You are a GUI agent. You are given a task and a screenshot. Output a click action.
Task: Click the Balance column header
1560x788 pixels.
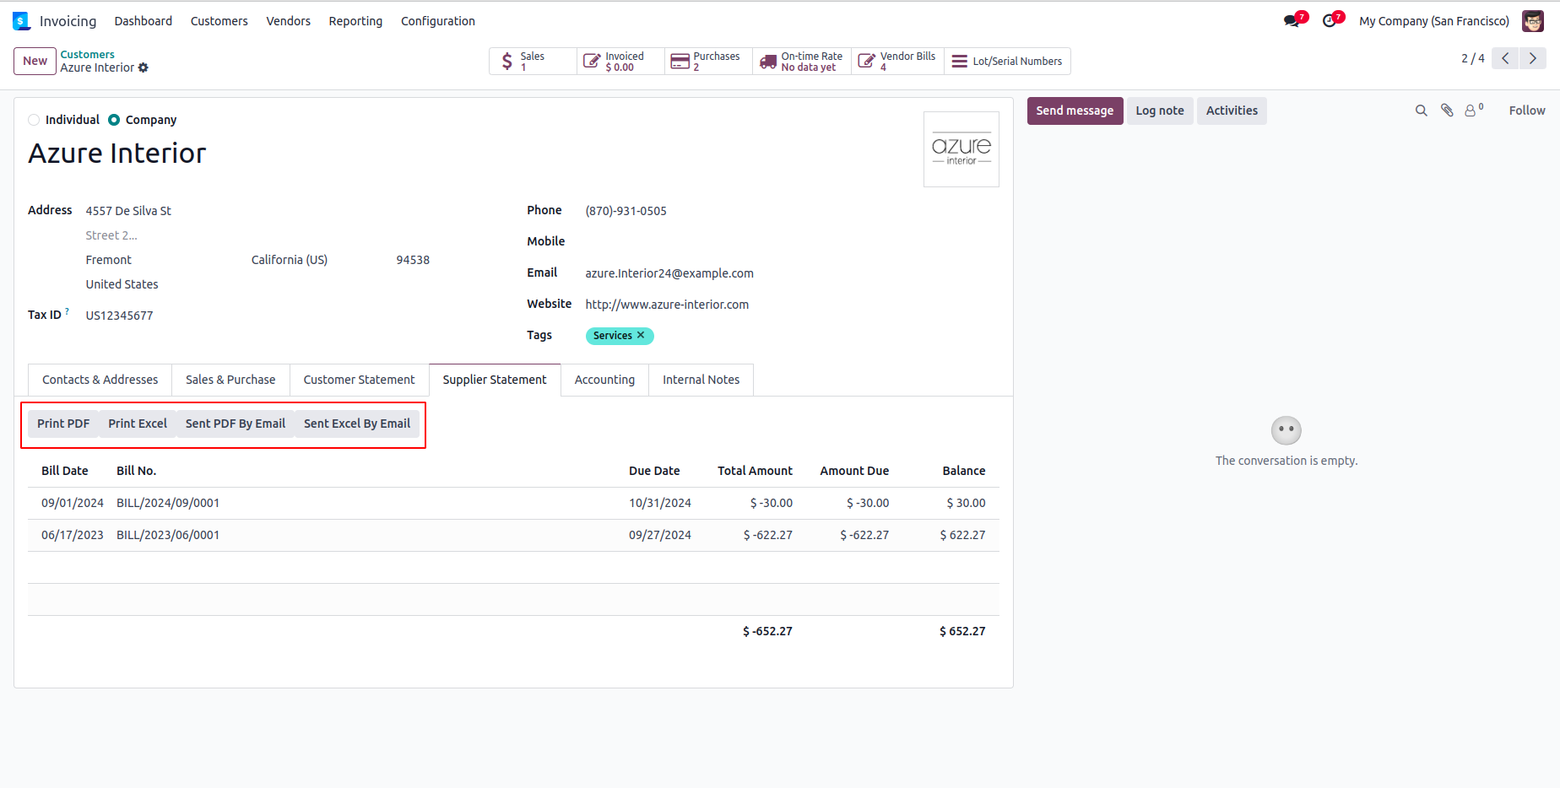[x=964, y=471]
